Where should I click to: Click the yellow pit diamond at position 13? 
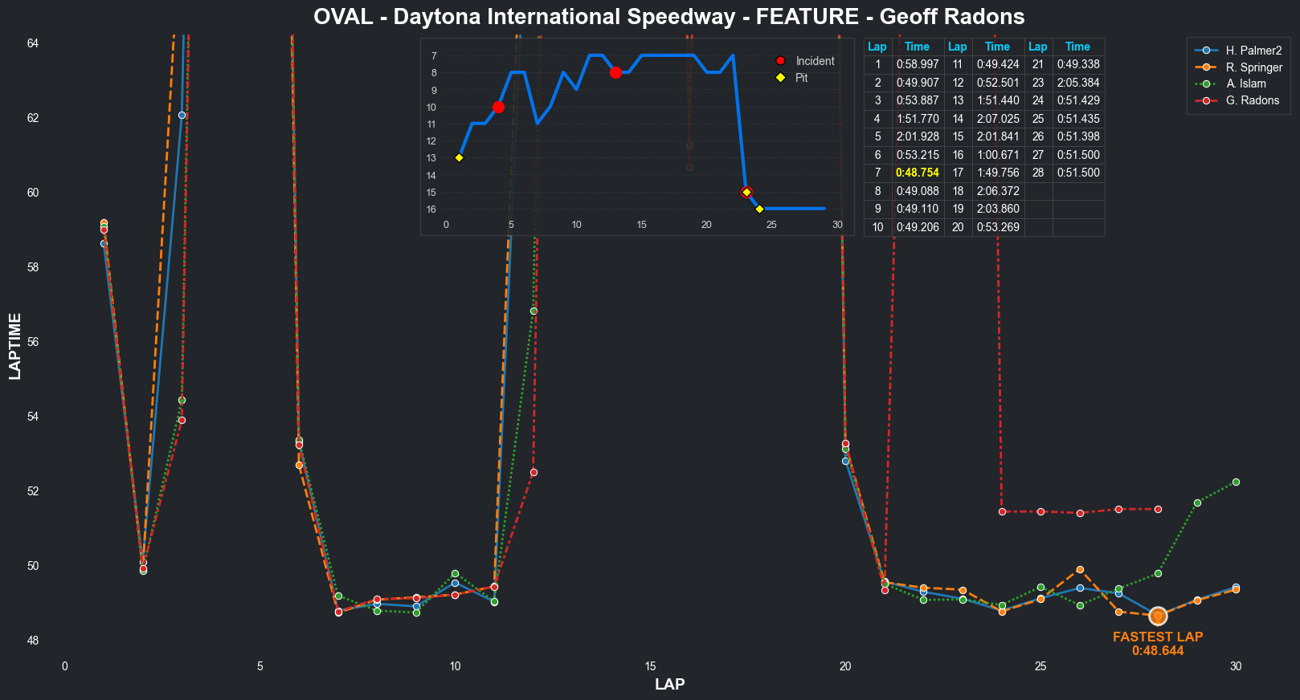pos(459,158)
